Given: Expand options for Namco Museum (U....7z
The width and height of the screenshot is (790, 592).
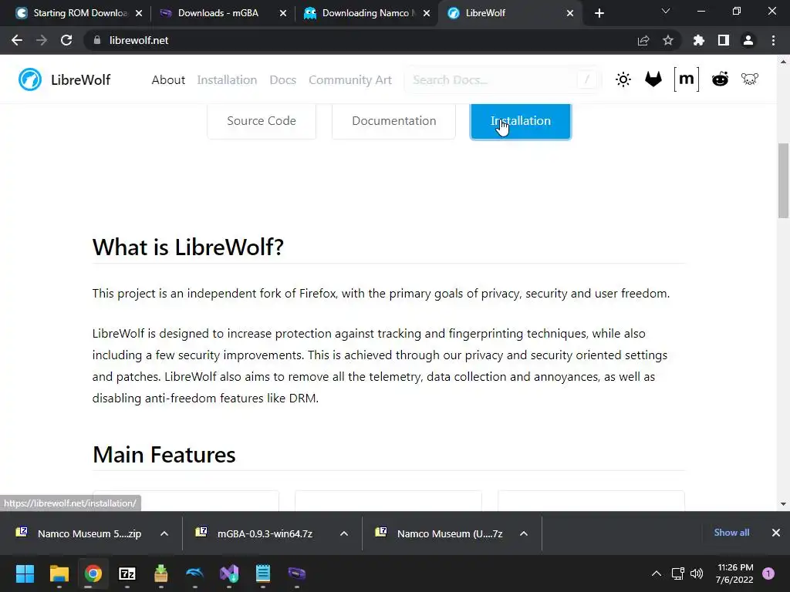Looking at the screenshot, I should 524,533.
